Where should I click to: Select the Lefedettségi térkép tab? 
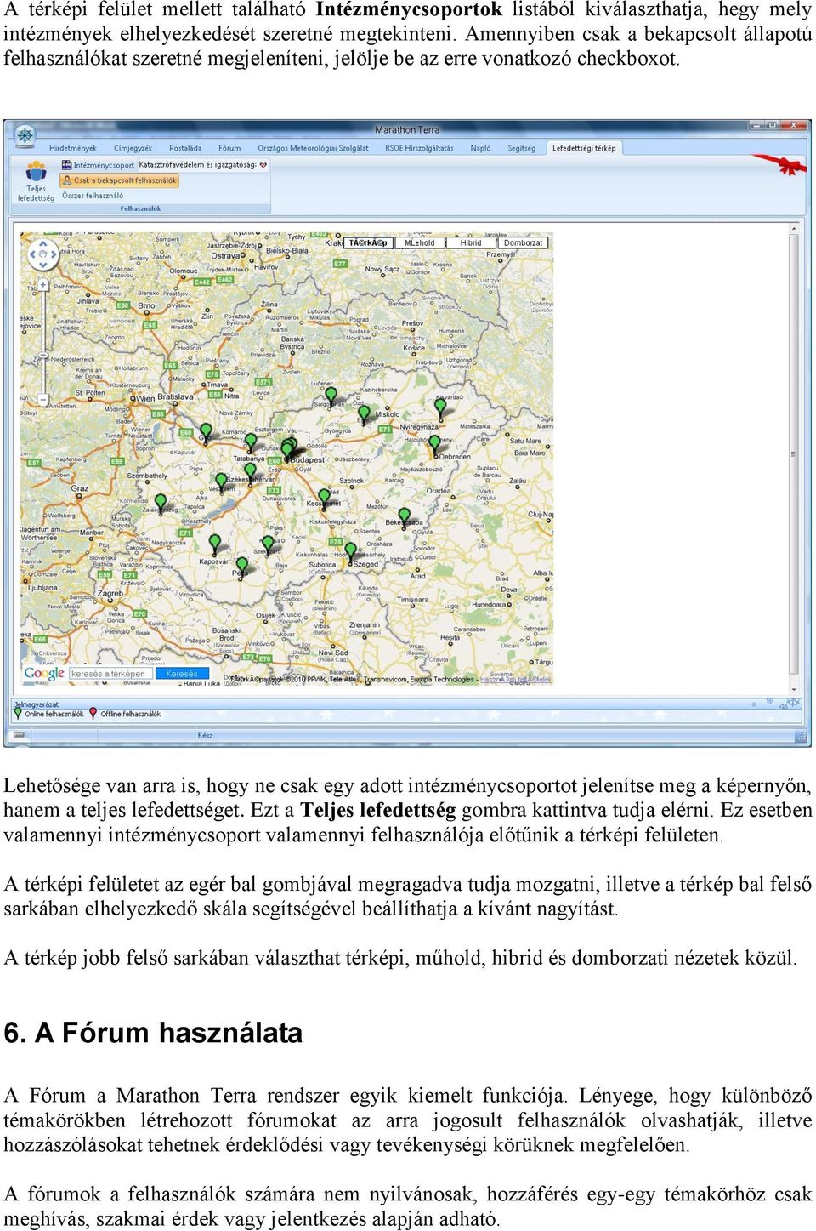[584, 148]
